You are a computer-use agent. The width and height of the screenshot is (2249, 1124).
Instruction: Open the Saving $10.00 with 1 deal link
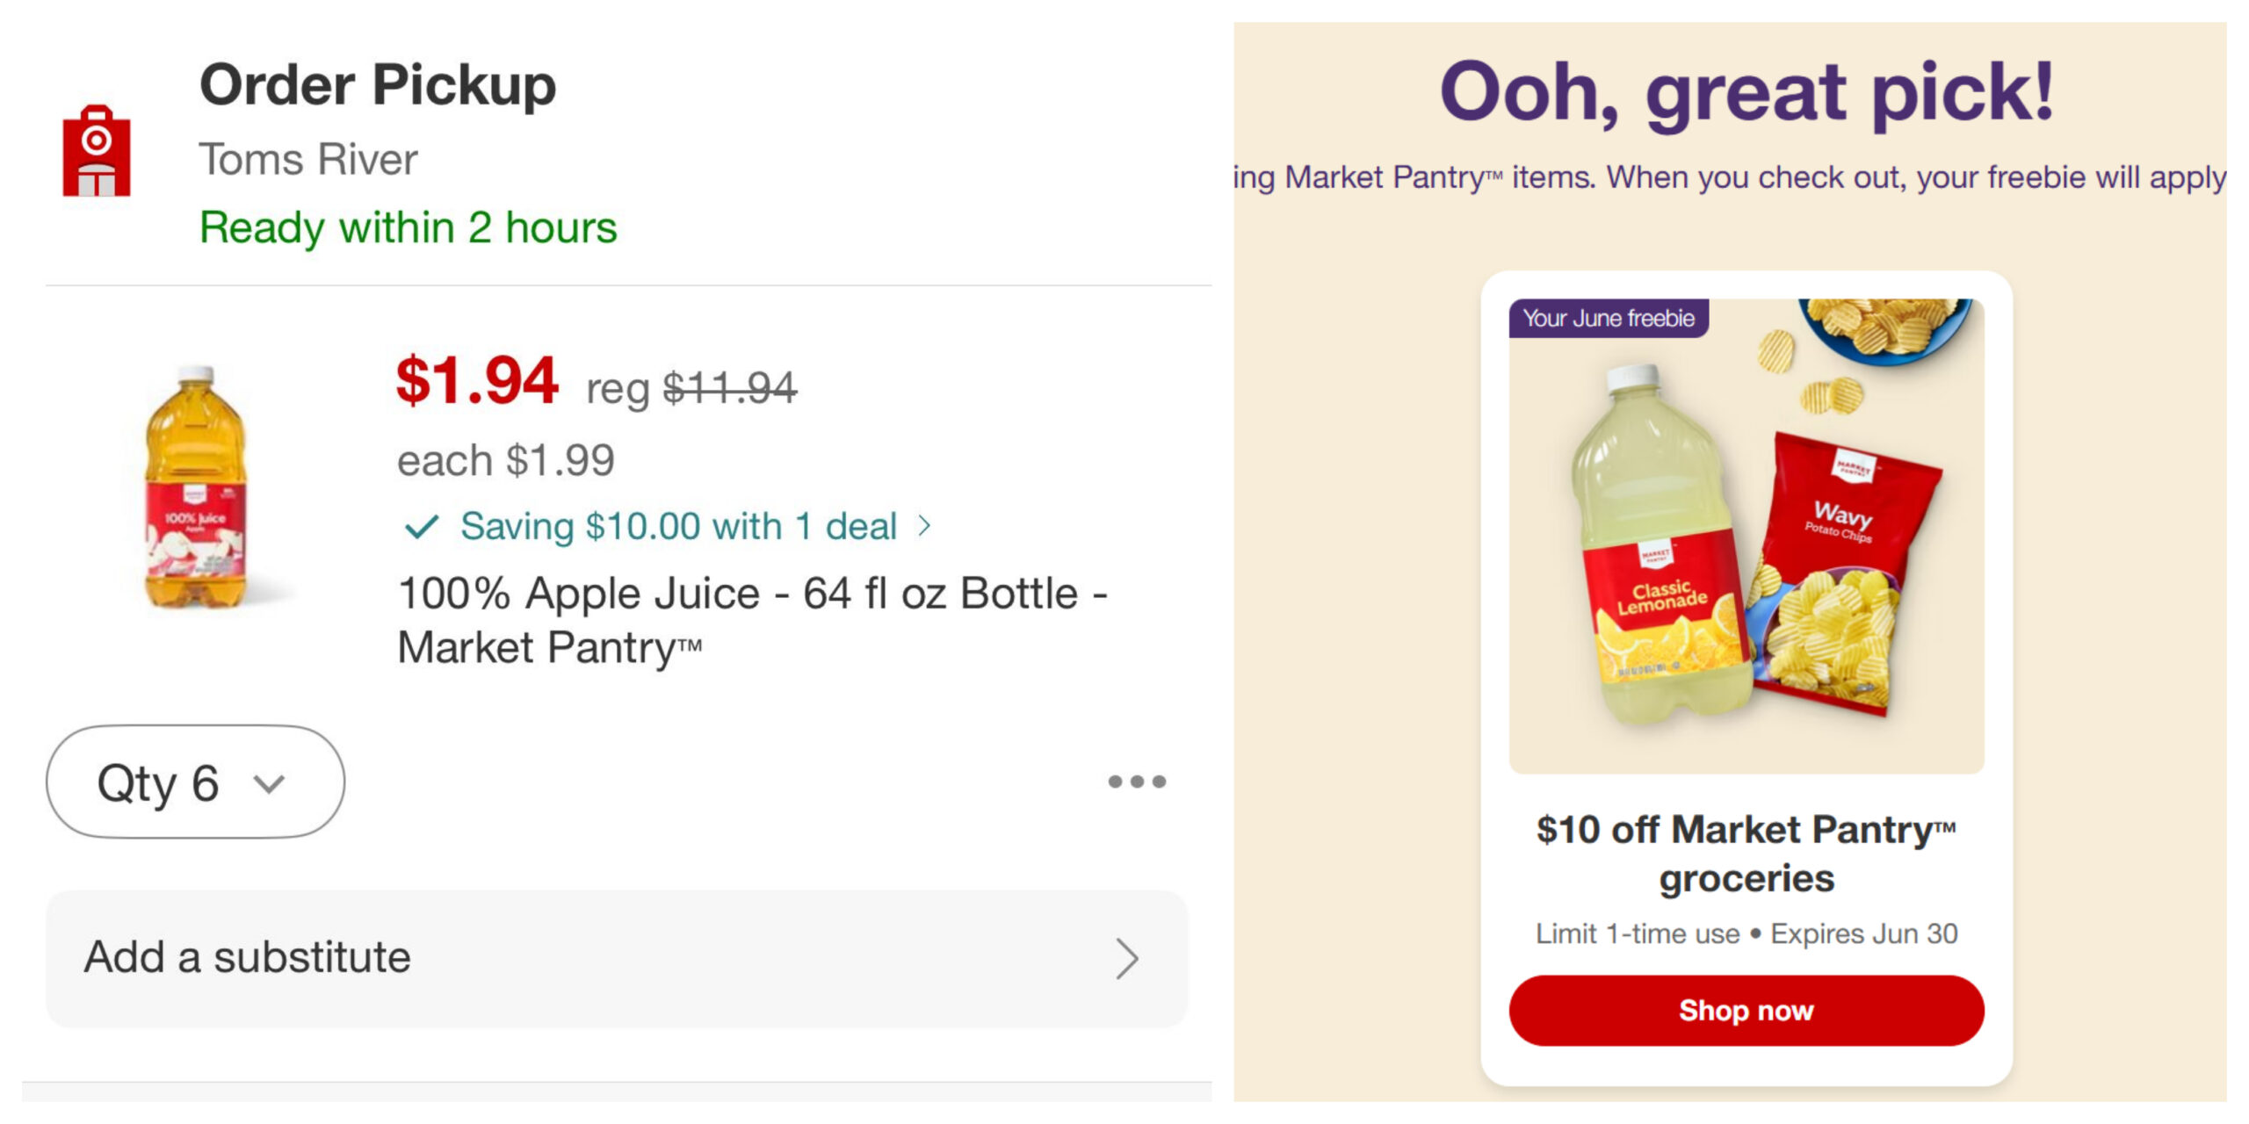(678, 527)
